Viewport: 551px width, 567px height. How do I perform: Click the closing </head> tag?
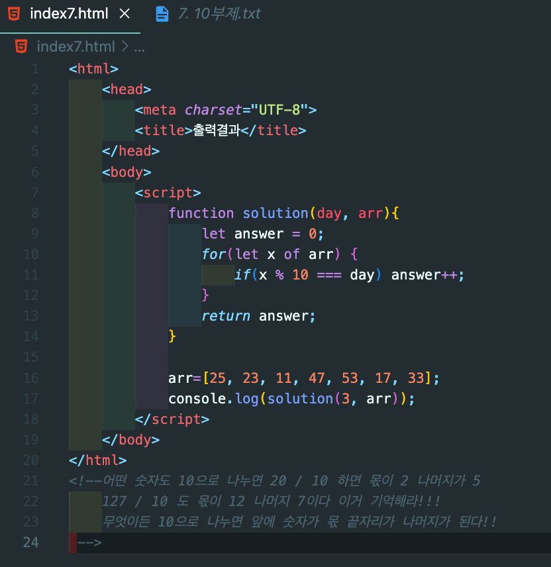(131, 151)
